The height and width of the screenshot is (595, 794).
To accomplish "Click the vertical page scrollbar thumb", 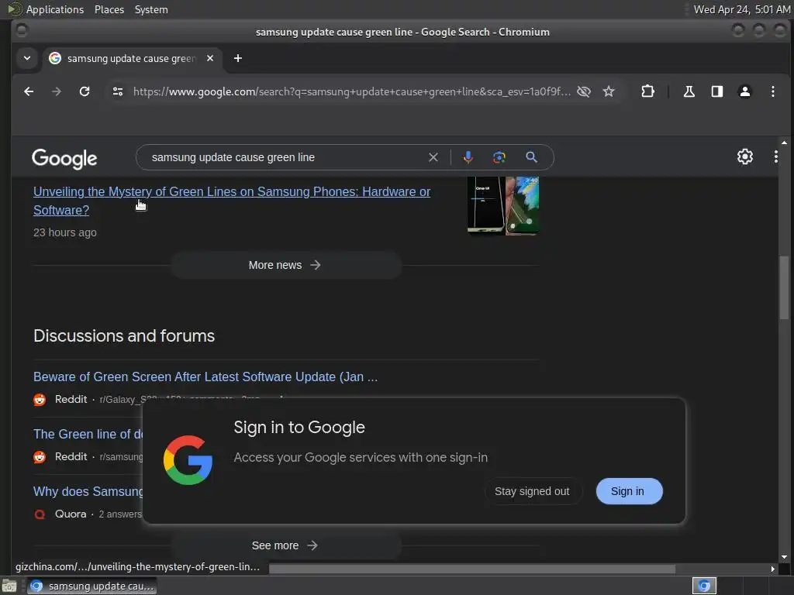I will [785, 288].
